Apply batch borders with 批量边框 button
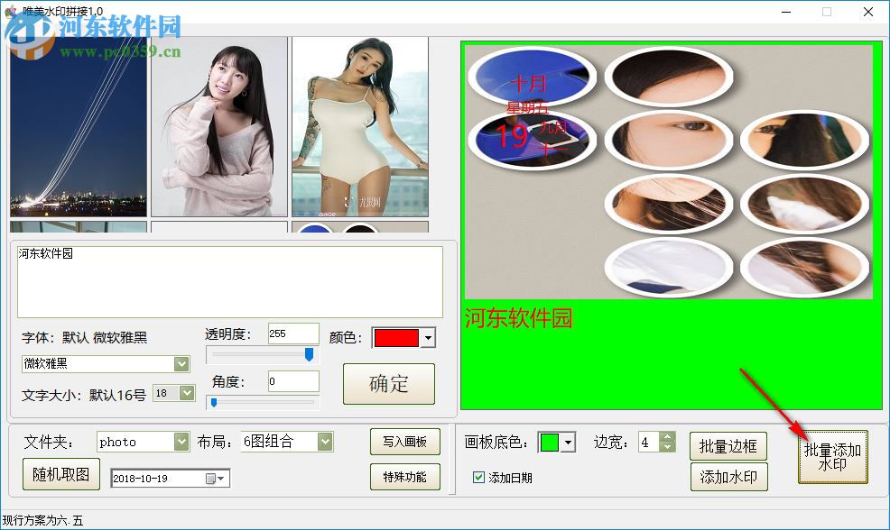 pos(728,445)
